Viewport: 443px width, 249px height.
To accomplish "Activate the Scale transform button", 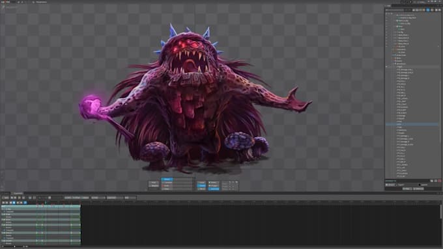I will click(167, 186).
